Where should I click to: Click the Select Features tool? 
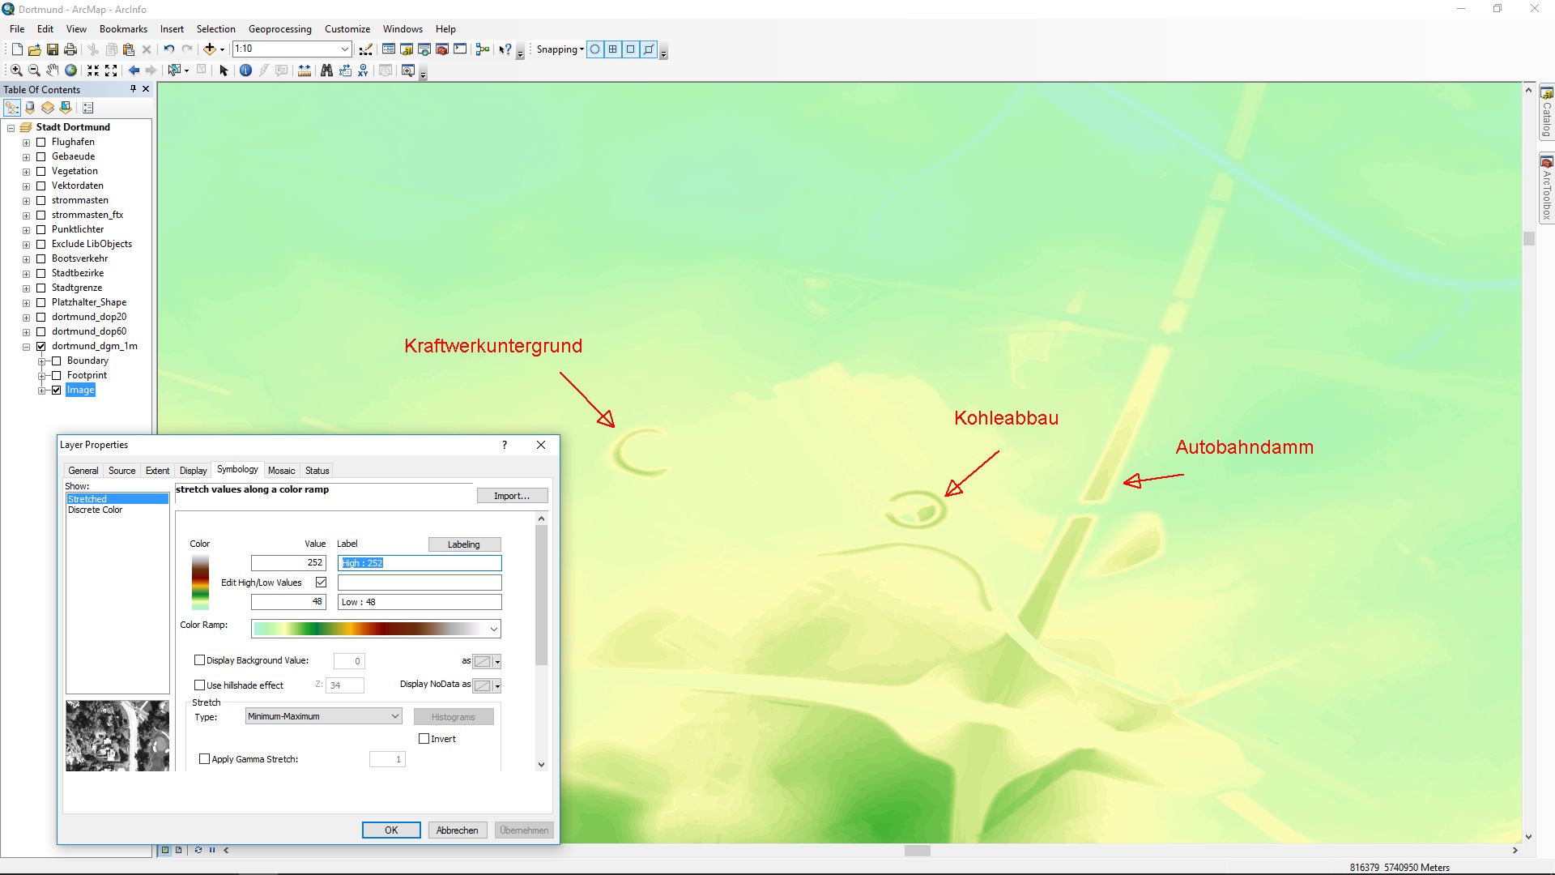point(174,70)
